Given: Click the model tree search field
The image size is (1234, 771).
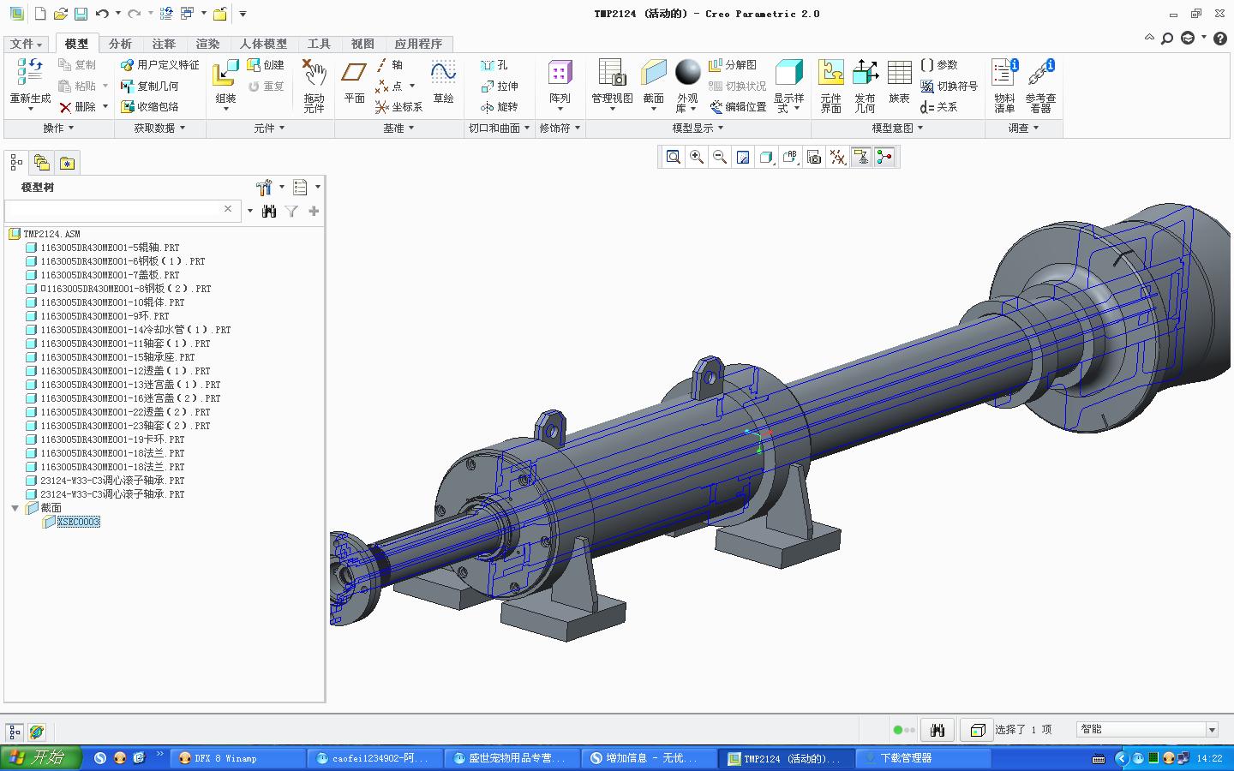Looking at the screenshot, I should point(116,210).
